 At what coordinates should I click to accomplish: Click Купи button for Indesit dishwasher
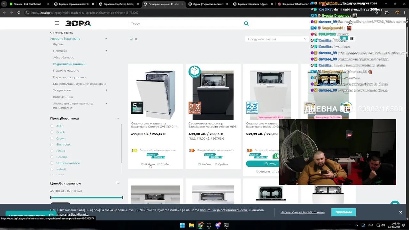(263, 164)
